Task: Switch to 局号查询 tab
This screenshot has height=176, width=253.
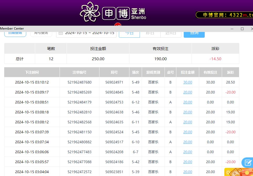Action: click(41, 33)
